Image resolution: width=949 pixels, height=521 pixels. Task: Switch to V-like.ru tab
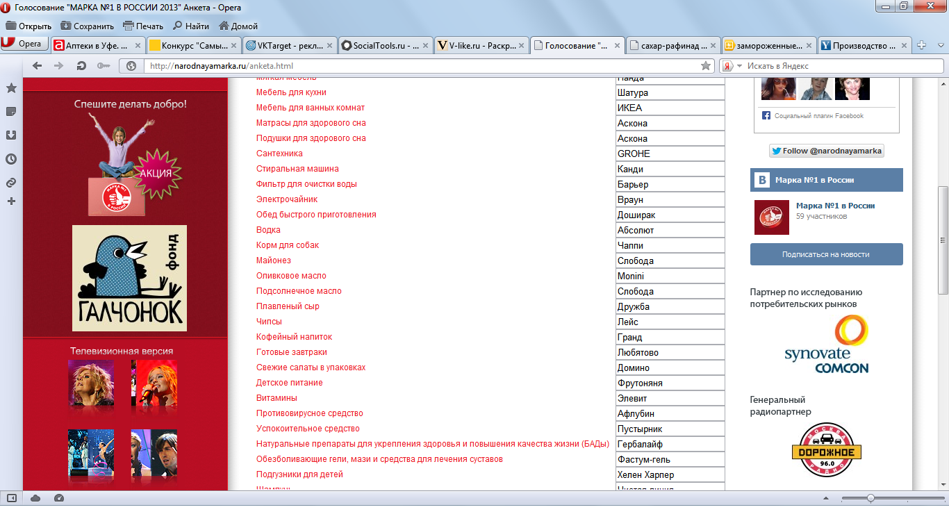pyautogui.click(x=481, y=45)
